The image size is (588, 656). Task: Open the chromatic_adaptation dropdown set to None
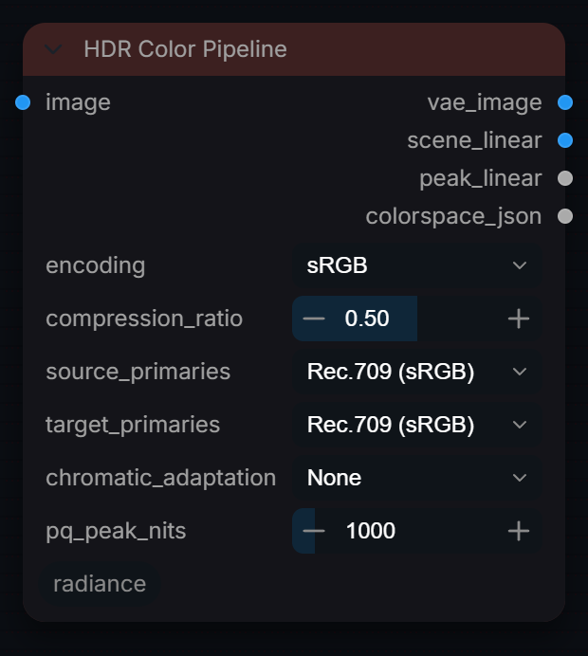click(417, 478)
